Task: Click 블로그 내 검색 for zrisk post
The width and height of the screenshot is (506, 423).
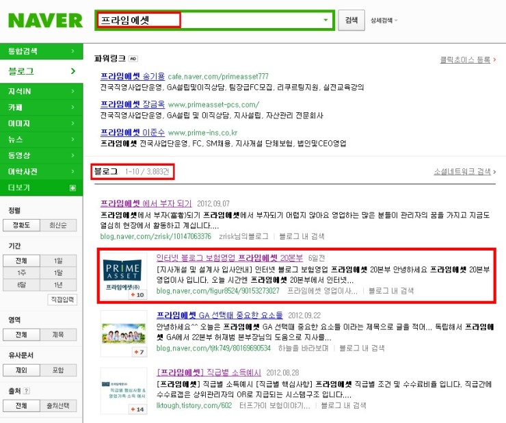Action: pos(302,237)
